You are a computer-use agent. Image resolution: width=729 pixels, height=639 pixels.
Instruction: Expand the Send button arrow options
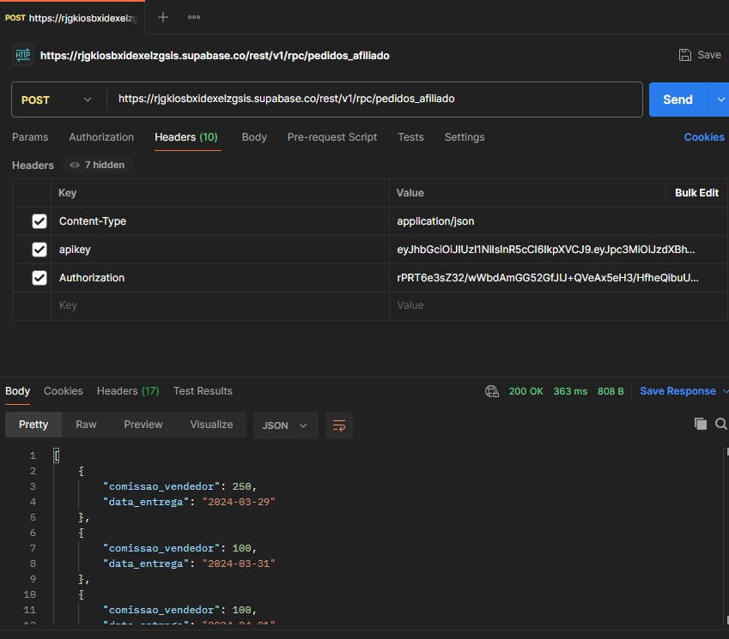[x=720, y=99]
